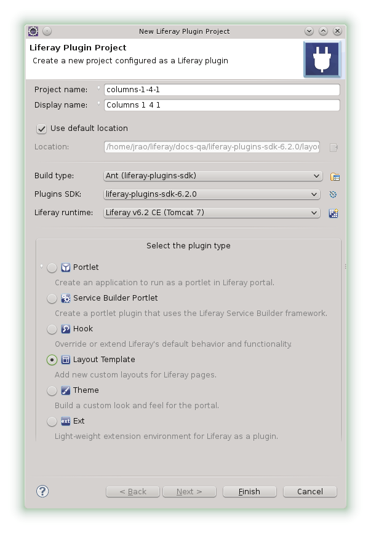The image size is (371, 533).
Task: Close the New Liferay Plugin Project dialog
Action: pyautogui.click(x=337, y=31)
